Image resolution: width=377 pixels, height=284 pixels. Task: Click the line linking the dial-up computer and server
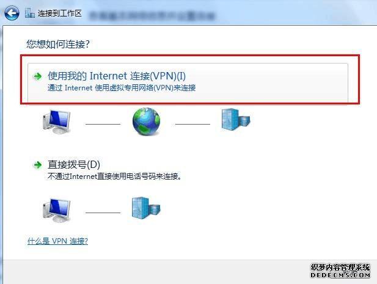tap(103, 213)
